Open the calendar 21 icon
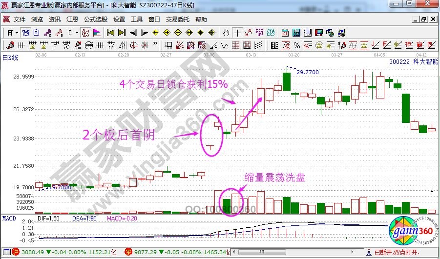Screen dimensions: 440x259 click(285, 33)
